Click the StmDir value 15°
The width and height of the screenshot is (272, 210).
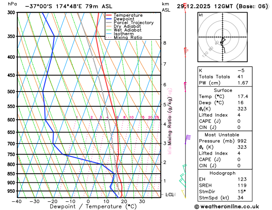(x=242, y=191)
